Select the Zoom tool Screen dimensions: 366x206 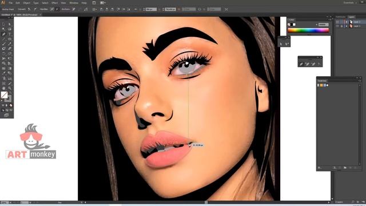tap(10, 88)
